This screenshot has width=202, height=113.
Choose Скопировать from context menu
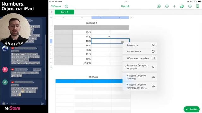(140, 51)
